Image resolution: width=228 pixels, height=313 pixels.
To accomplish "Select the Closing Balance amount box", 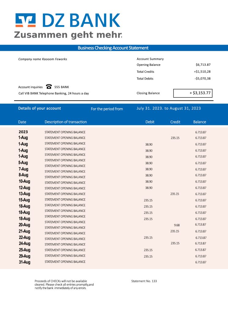I will pos(193,93).
